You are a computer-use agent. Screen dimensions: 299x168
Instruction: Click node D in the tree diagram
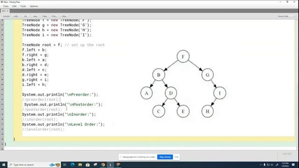pyautogui.click(x=171, y=93)
